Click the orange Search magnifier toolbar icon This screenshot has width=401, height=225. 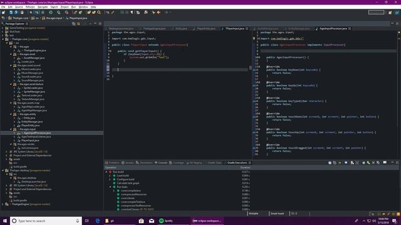coord(99,12)
